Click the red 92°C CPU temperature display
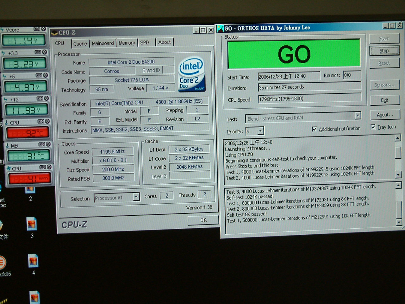405x304 pixels. click(x=27, y=133)
